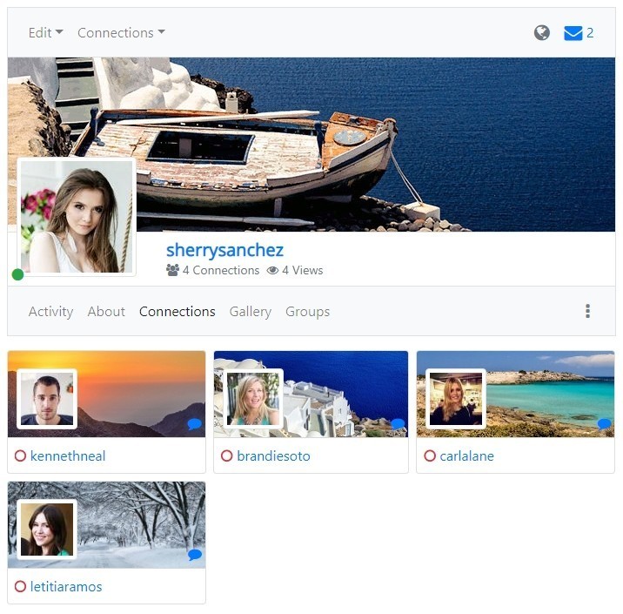The height and width of the screenshot is (614, 623).
Task: Click the people icon next to 4 Connections
Action: tap(172, 270)
